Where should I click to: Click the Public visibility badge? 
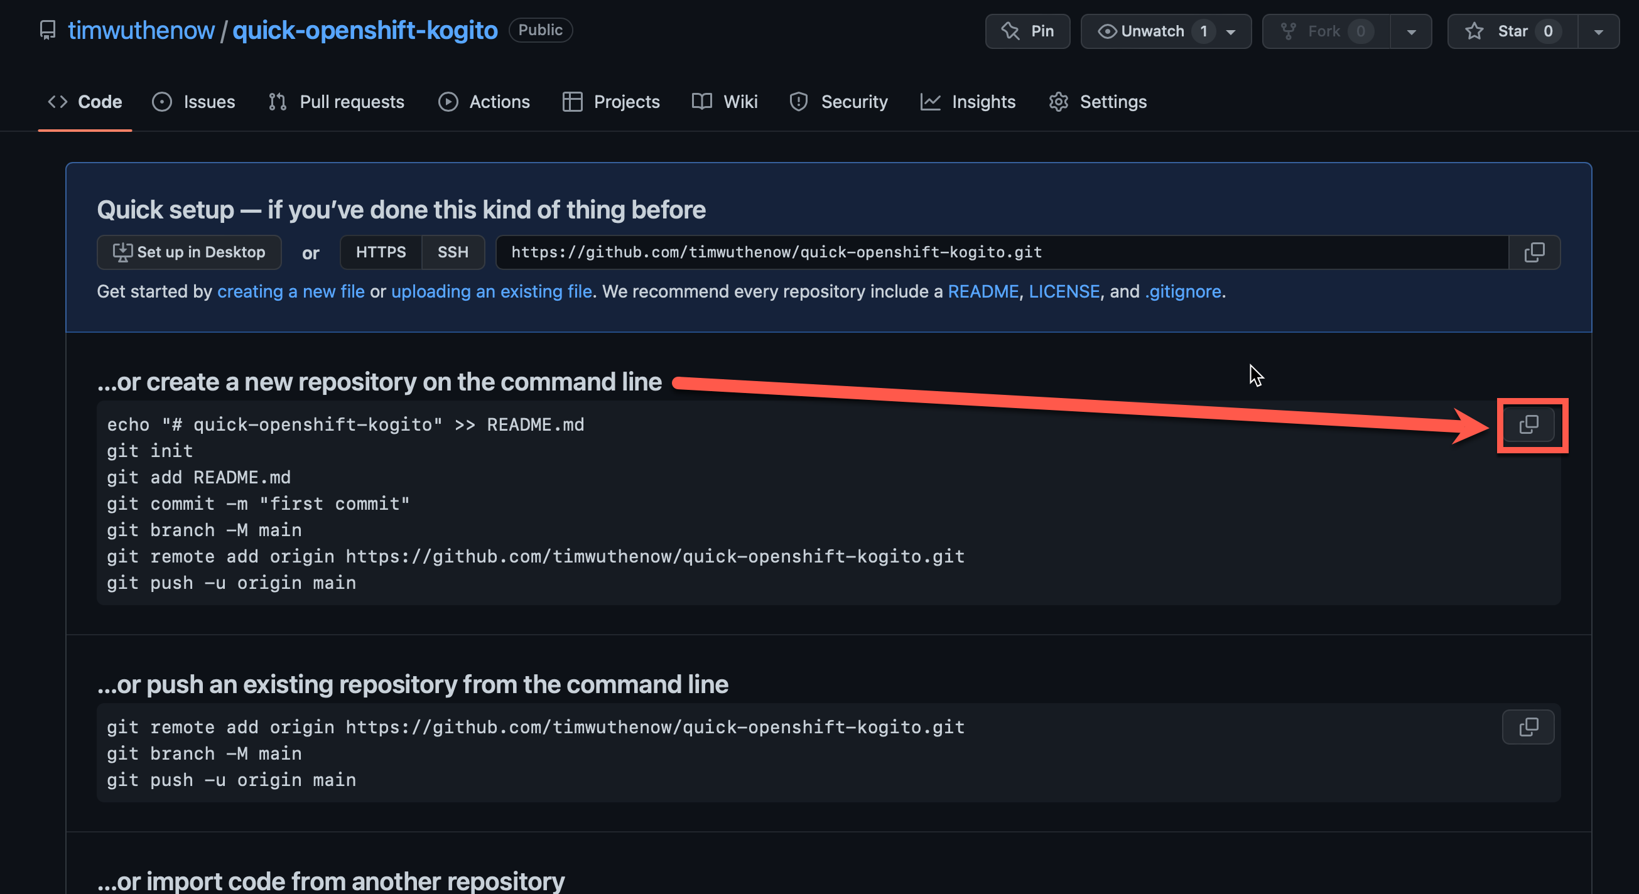(x=540, y=30)
